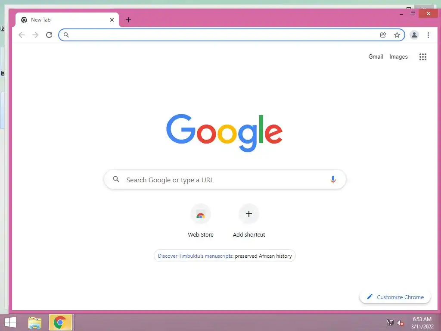
Task: Open the profile avatar icon
Action: click(414, 35)
